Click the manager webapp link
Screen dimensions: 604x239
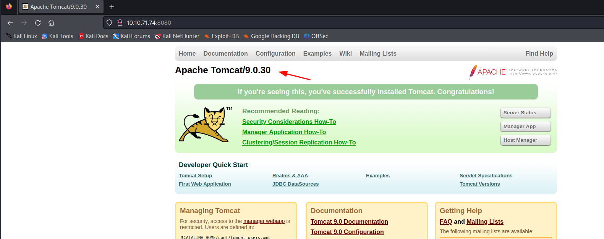click(x=264, y=221)
